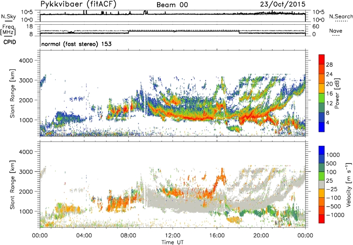Click the '1000' Velocity scale value

pyautogui.click(x=333, y=155)
